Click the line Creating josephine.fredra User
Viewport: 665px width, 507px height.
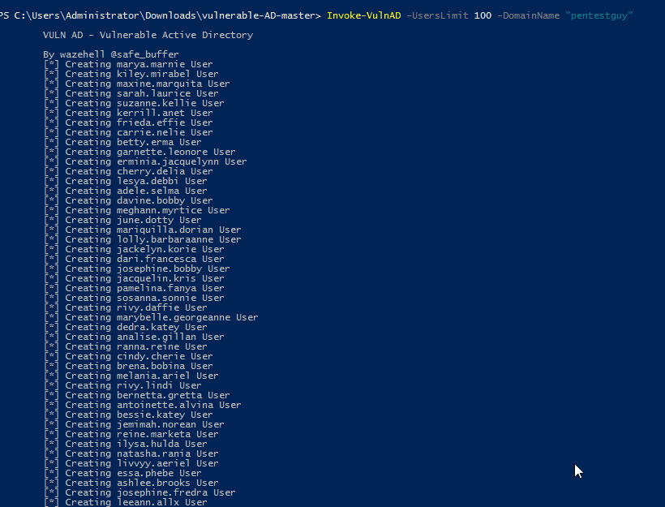tap(139, 493)
